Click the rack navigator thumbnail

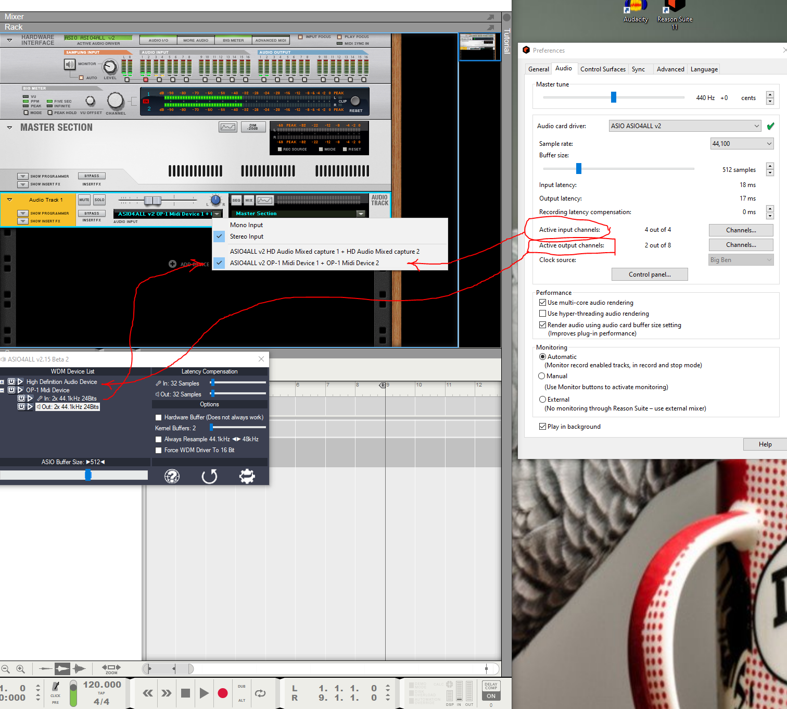pyautogui.click(x=479, y=47)
